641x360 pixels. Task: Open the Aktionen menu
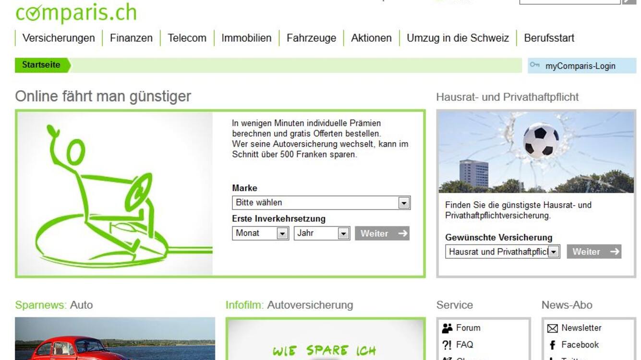pyautogui.click(x=371, y=38)
